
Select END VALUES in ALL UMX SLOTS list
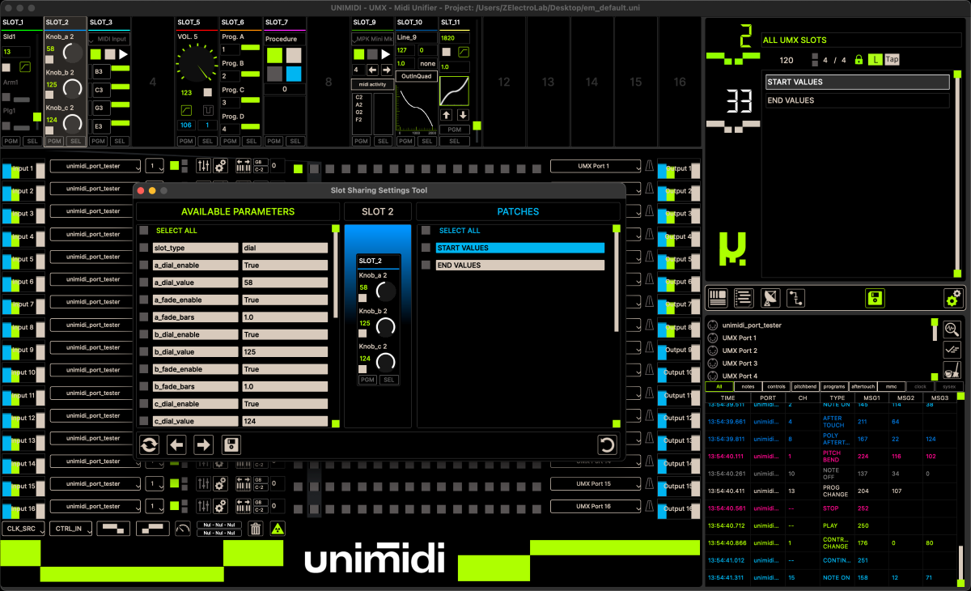(858, 100)
